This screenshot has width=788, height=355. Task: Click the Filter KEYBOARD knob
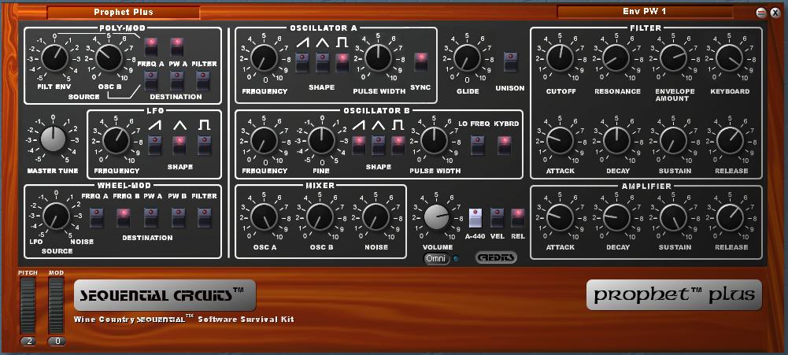click(x=730, y=57)
